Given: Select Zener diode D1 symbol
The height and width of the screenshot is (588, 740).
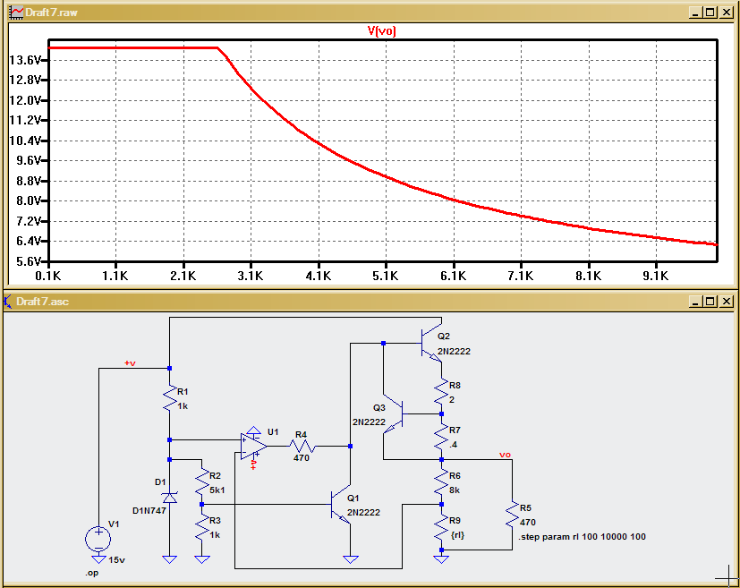Looking at the screenshot, I should [169, 497].
